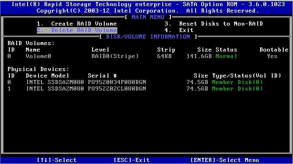This screenshot has height=164, width=293.
Task: Select serial number PO952202CL080BGN
Action: (117, 88)
